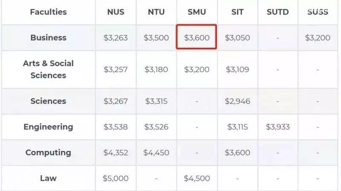Image resolution: width=341 pixels, height=191 pixels.
Task: Select the SUSS column header
Action: [318, 12]
